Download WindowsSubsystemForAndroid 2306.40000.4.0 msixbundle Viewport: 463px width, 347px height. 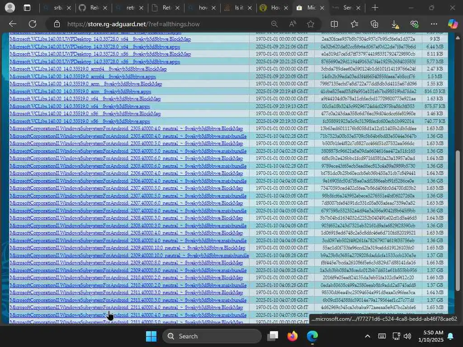(128, 181)
